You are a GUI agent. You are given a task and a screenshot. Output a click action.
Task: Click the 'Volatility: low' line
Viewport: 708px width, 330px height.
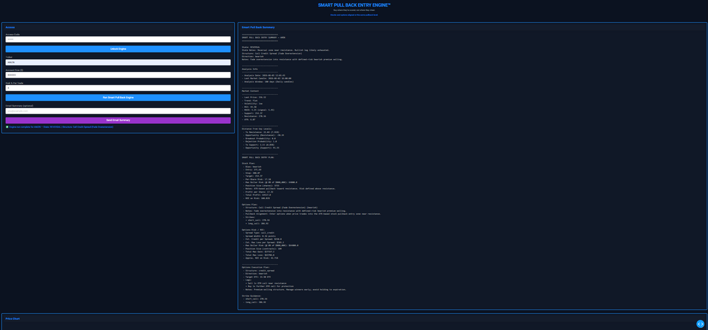pos(252,103)
